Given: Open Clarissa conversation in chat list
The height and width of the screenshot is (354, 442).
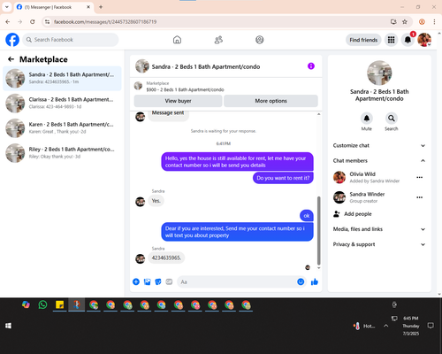Looking at the screenshot, I should coord(62,104).
